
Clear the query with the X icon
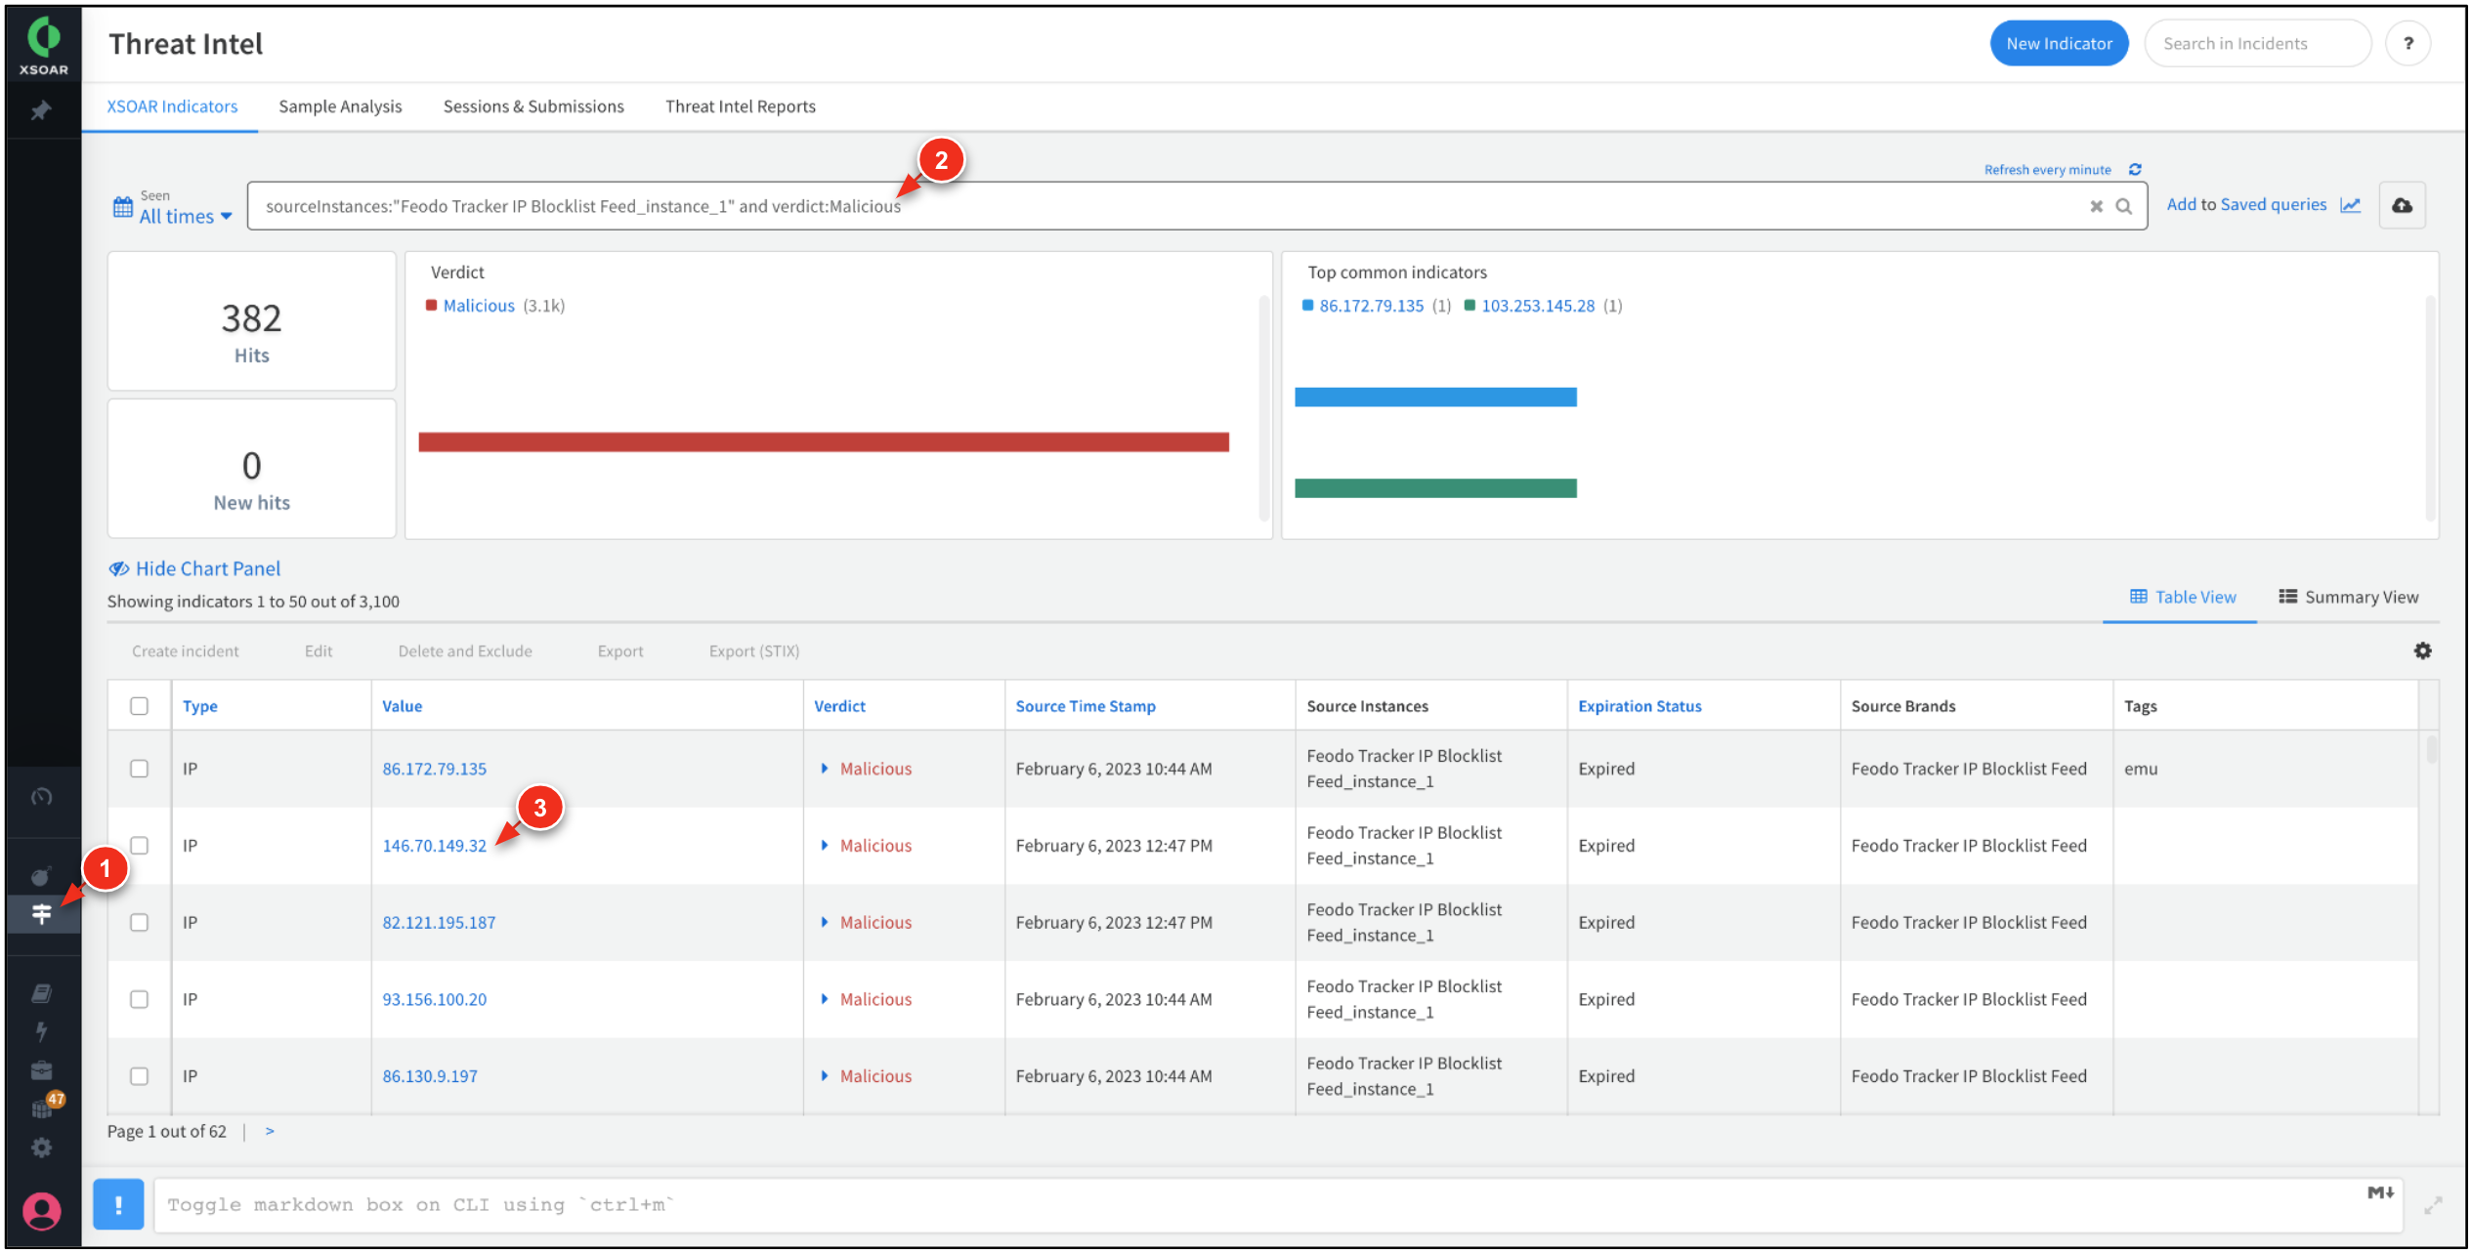[x=2096, y=206]
